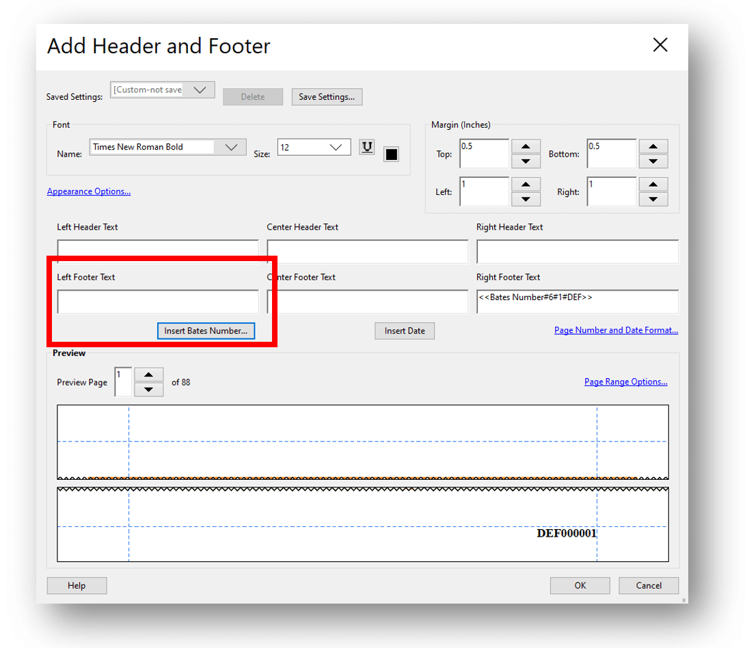Decrease the Top margin value

tap(526, 161)
